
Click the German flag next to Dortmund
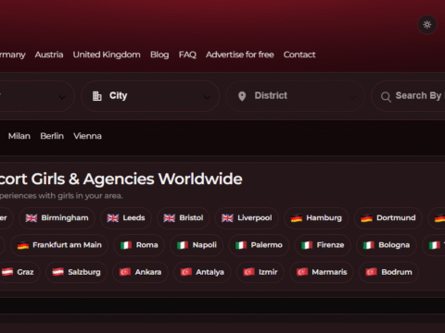click(x=366, y=218)
